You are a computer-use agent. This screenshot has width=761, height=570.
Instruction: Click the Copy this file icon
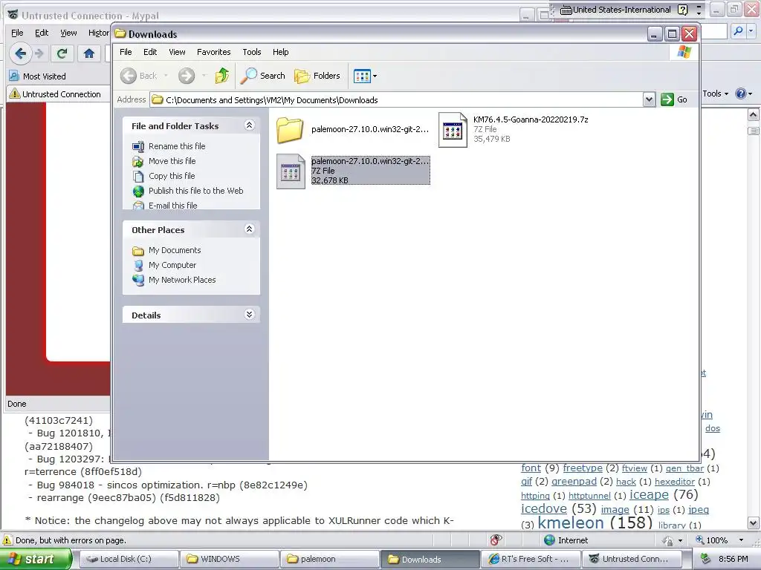[x=138, y=176]
